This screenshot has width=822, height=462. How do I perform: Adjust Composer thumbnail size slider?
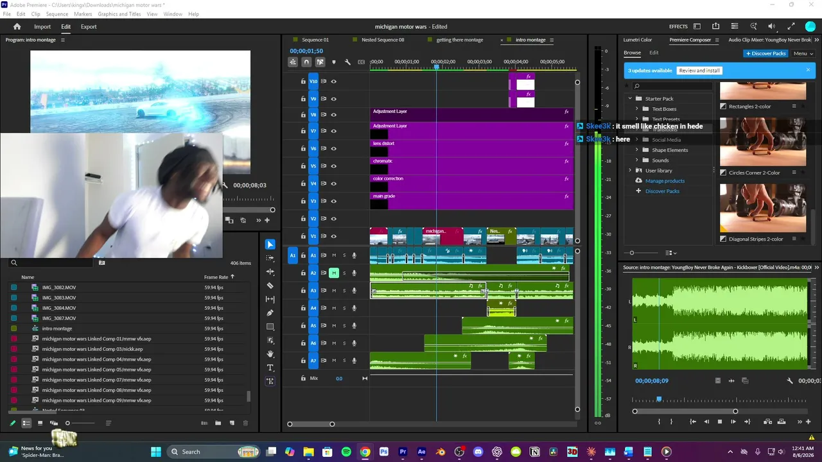click(x=632, y=253)
